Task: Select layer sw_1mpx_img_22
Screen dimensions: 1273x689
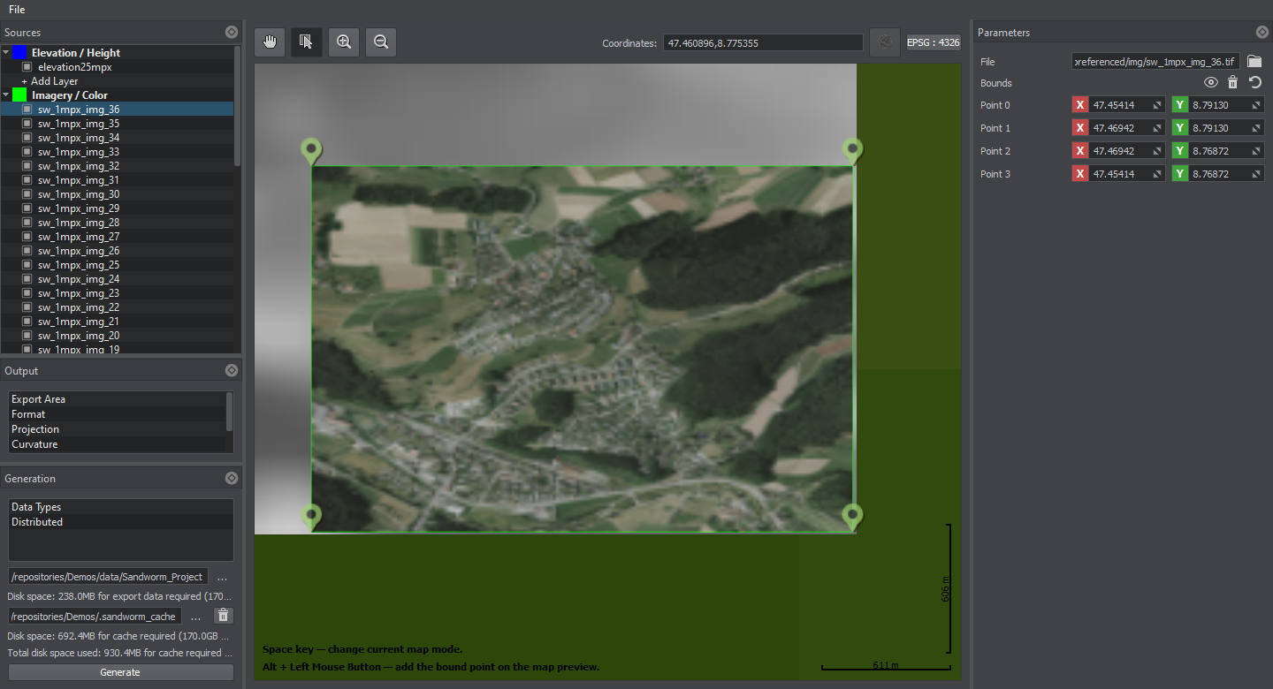Action: (x=78, y=307)
